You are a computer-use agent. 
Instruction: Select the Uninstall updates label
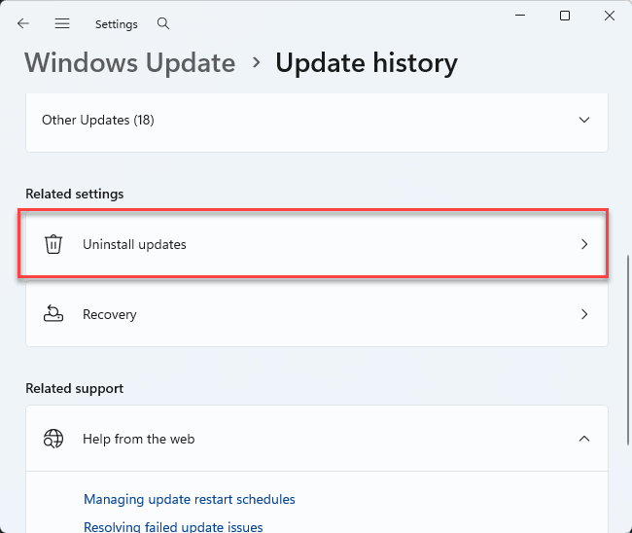coord(134,244)
